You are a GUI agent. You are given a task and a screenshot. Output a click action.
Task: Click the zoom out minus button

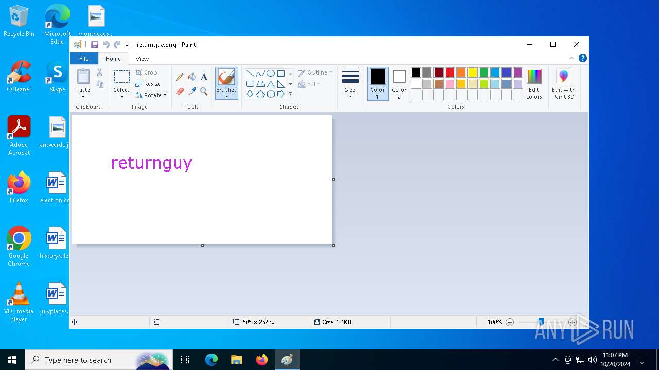click(510, 322)
